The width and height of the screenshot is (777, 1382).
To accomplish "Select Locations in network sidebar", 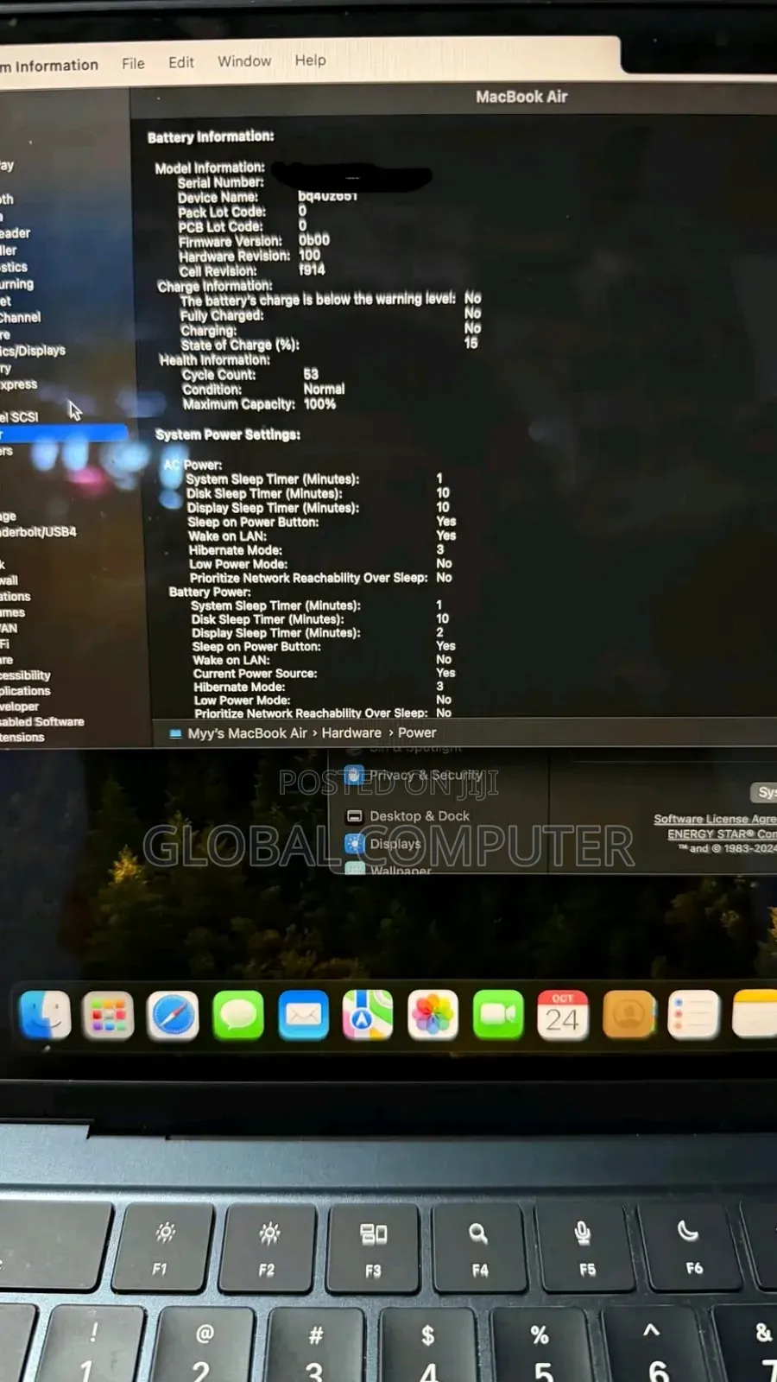I will point(16,597).
